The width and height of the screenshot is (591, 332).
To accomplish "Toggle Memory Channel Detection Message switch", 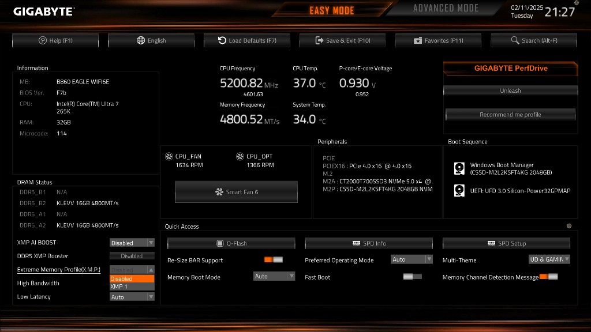I will pos(548,277).
